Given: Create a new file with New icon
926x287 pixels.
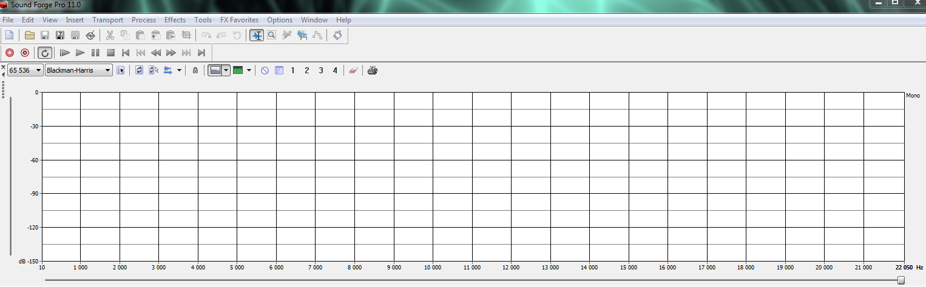Looking at the screenshot, I should (x=9, y=35).
